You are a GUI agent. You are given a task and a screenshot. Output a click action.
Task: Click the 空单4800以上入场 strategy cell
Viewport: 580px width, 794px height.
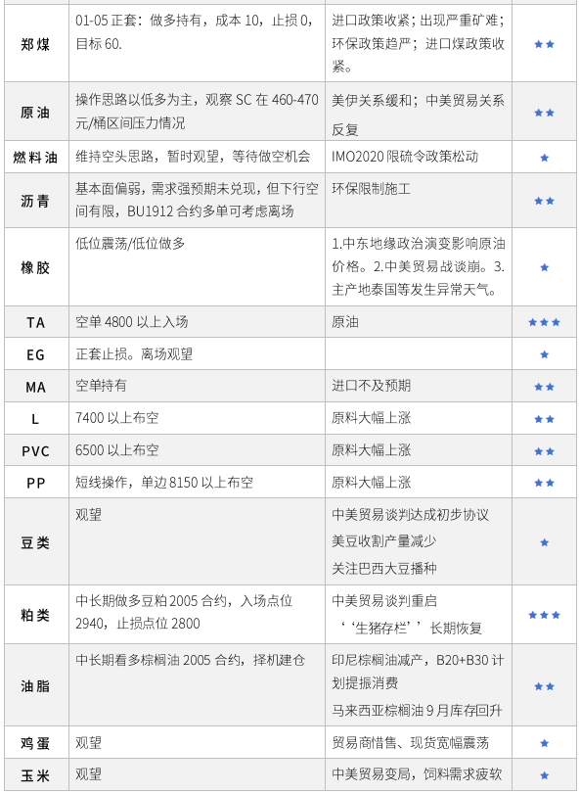(198, 322)
